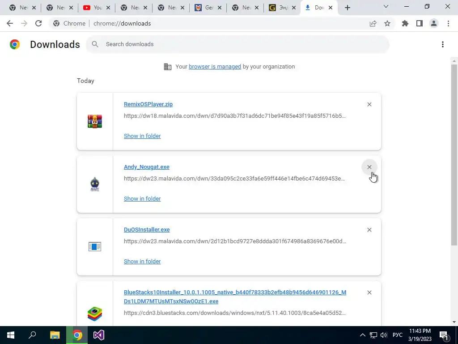Viewport: 458px width, 344px height.
Task: Remove Andy_Nougat.exe from the list
Action: pyautogui.click(x=369, y=167)
